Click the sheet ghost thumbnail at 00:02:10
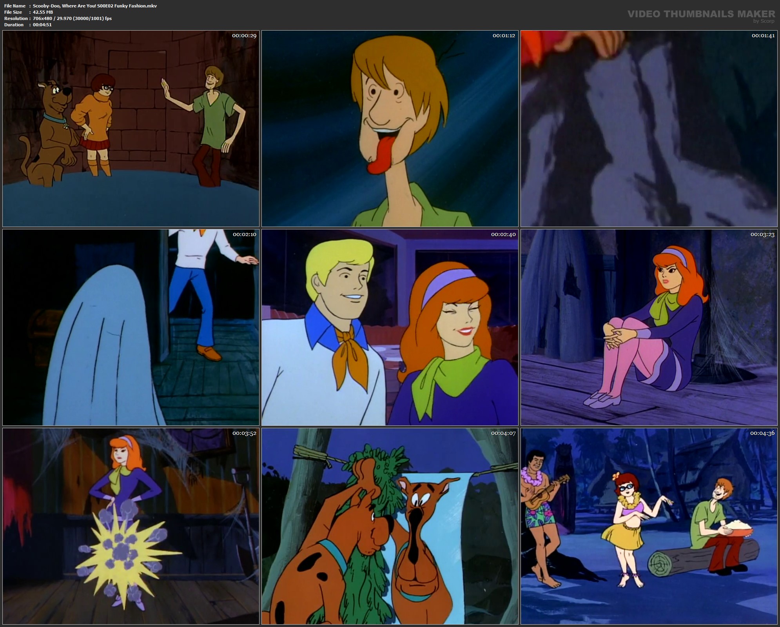 (131, 327)
